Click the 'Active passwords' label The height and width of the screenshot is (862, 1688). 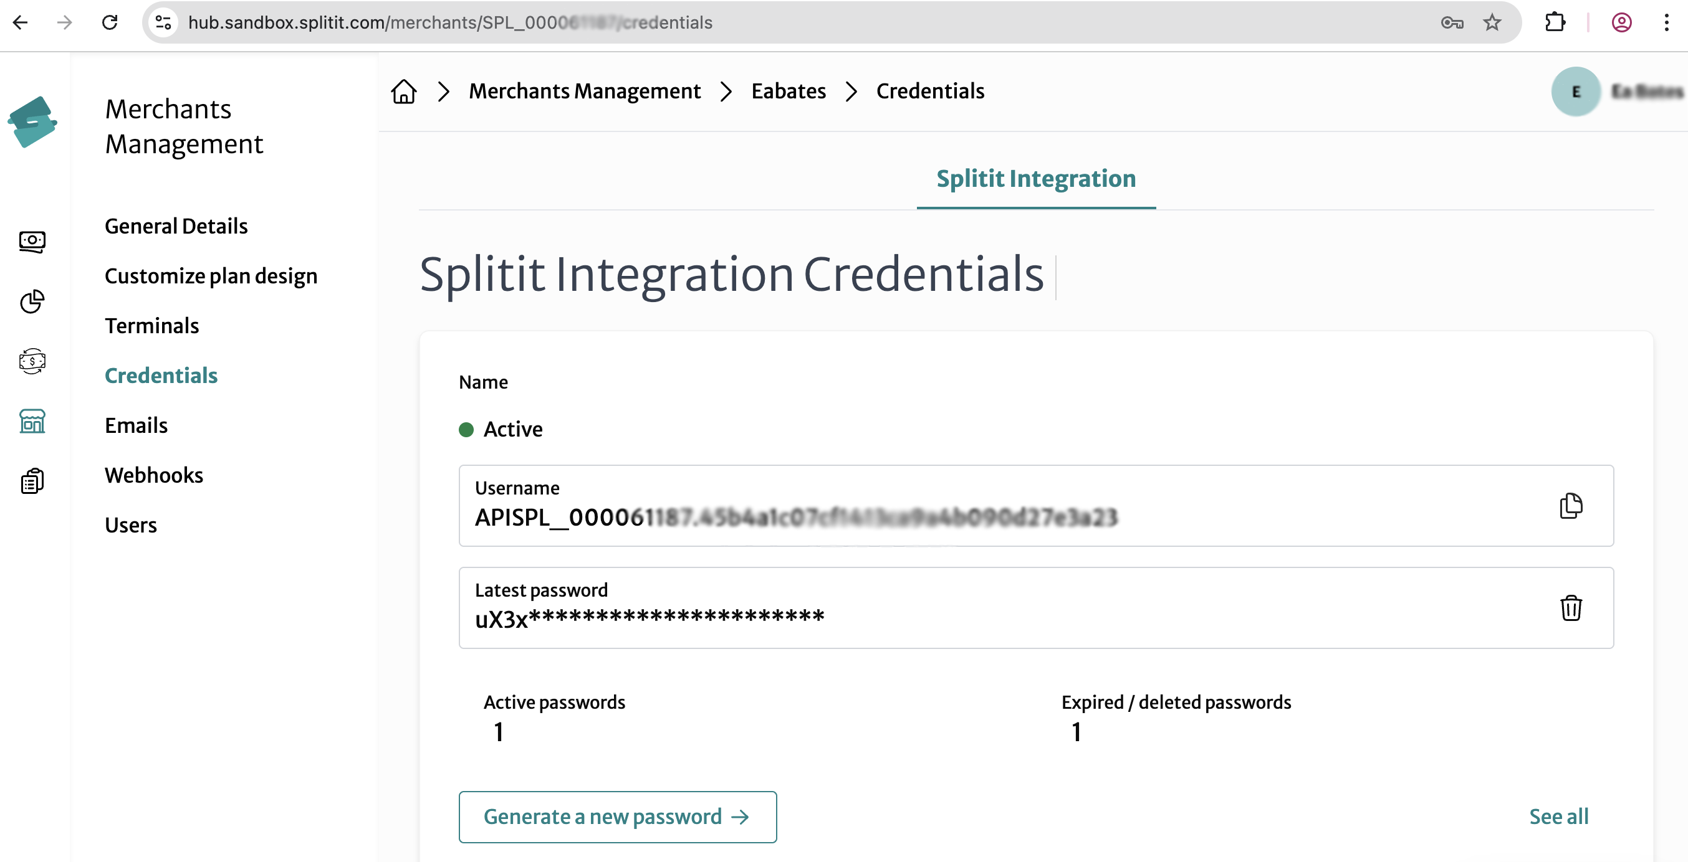(554, 703)
